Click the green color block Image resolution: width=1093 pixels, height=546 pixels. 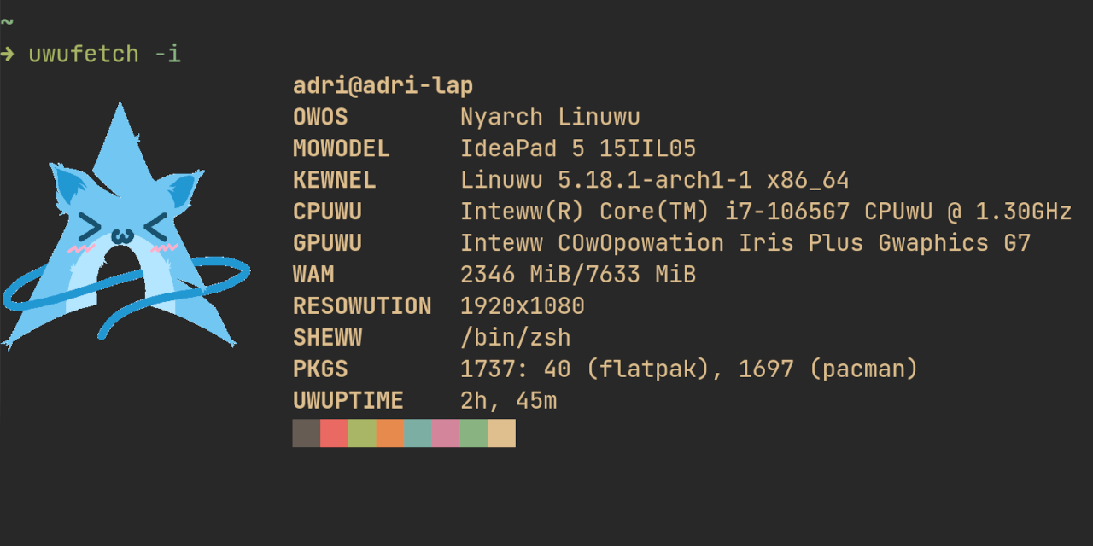tap(362, 433)
